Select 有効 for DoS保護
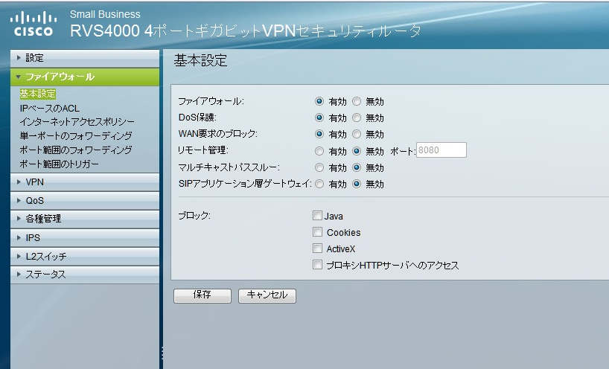The image size is (609, 369). point(319,118)
